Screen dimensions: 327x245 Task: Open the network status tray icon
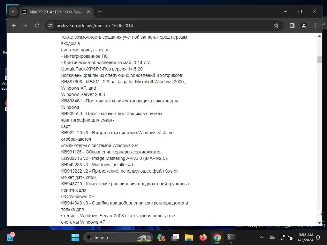coord(282,237)
